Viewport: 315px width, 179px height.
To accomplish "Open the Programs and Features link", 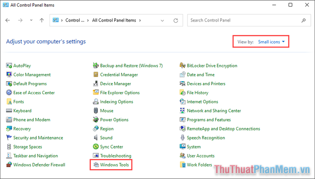I will tap(209, 120).
